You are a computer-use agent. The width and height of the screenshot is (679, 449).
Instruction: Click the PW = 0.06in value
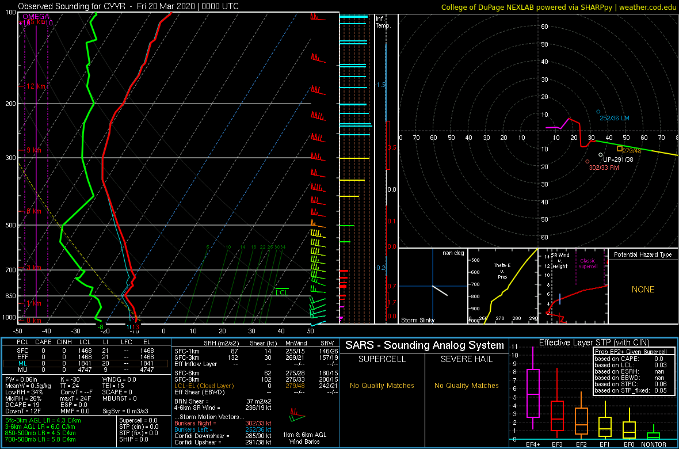(x=22, y=380)
